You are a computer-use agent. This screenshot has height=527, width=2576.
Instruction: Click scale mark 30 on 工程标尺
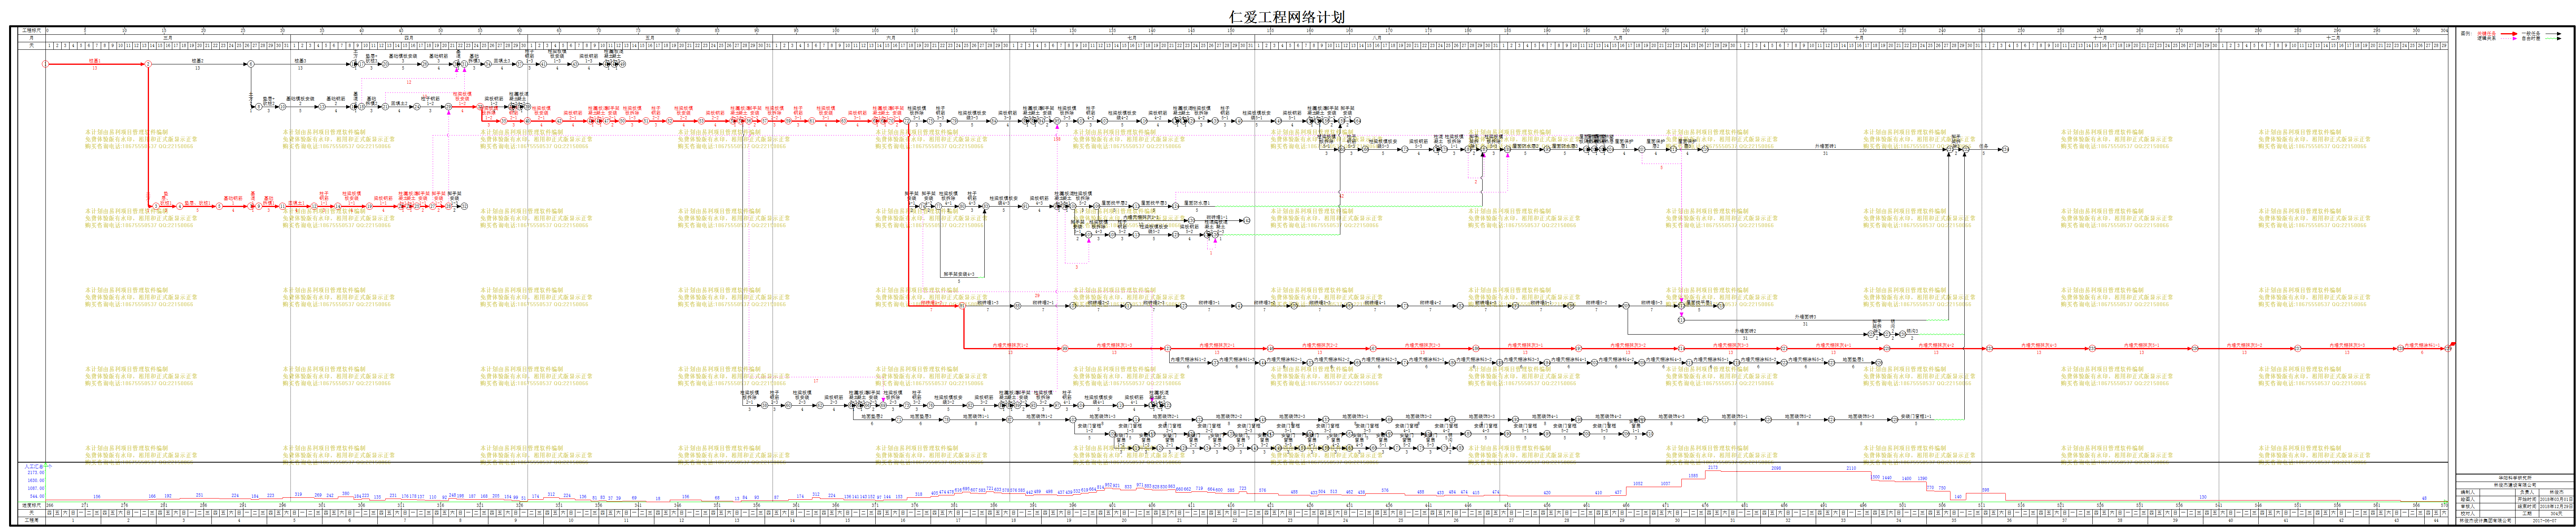click(x=283, y=30)
